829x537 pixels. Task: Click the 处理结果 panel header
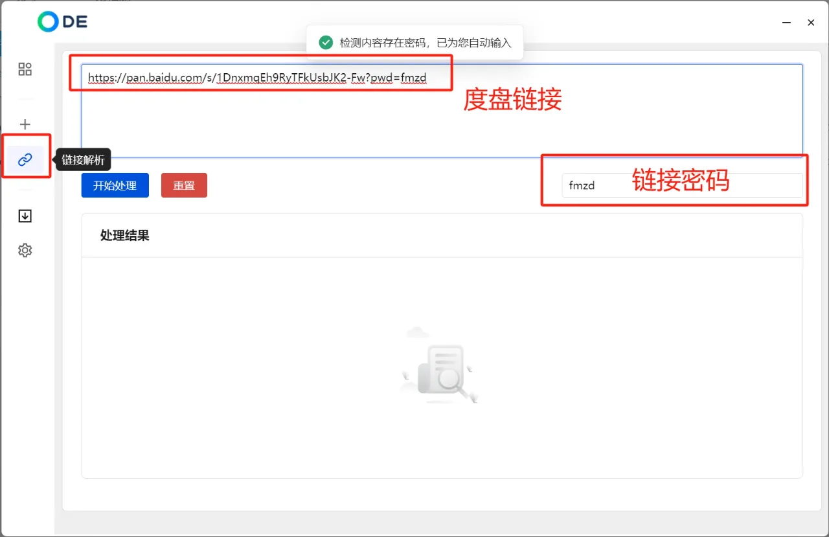point(125,236)
